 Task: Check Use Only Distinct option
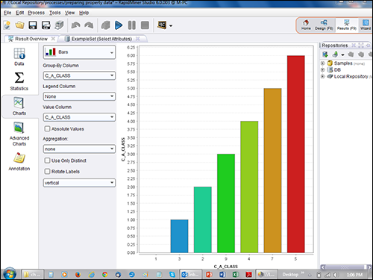(x=47, y=161)
